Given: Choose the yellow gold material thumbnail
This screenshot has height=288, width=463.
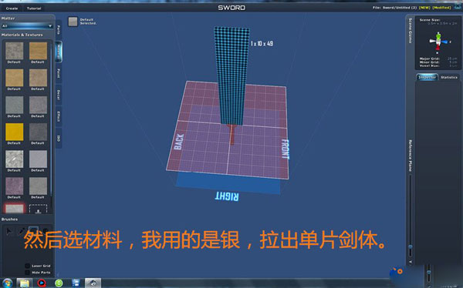Looking at the screenshot, I should click(14, 132).
